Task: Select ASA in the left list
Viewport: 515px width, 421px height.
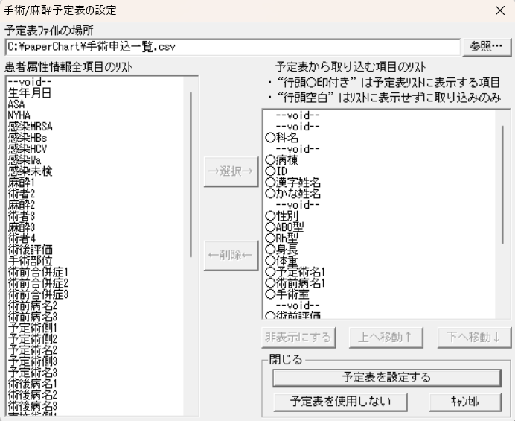Action: click(16, 104)
